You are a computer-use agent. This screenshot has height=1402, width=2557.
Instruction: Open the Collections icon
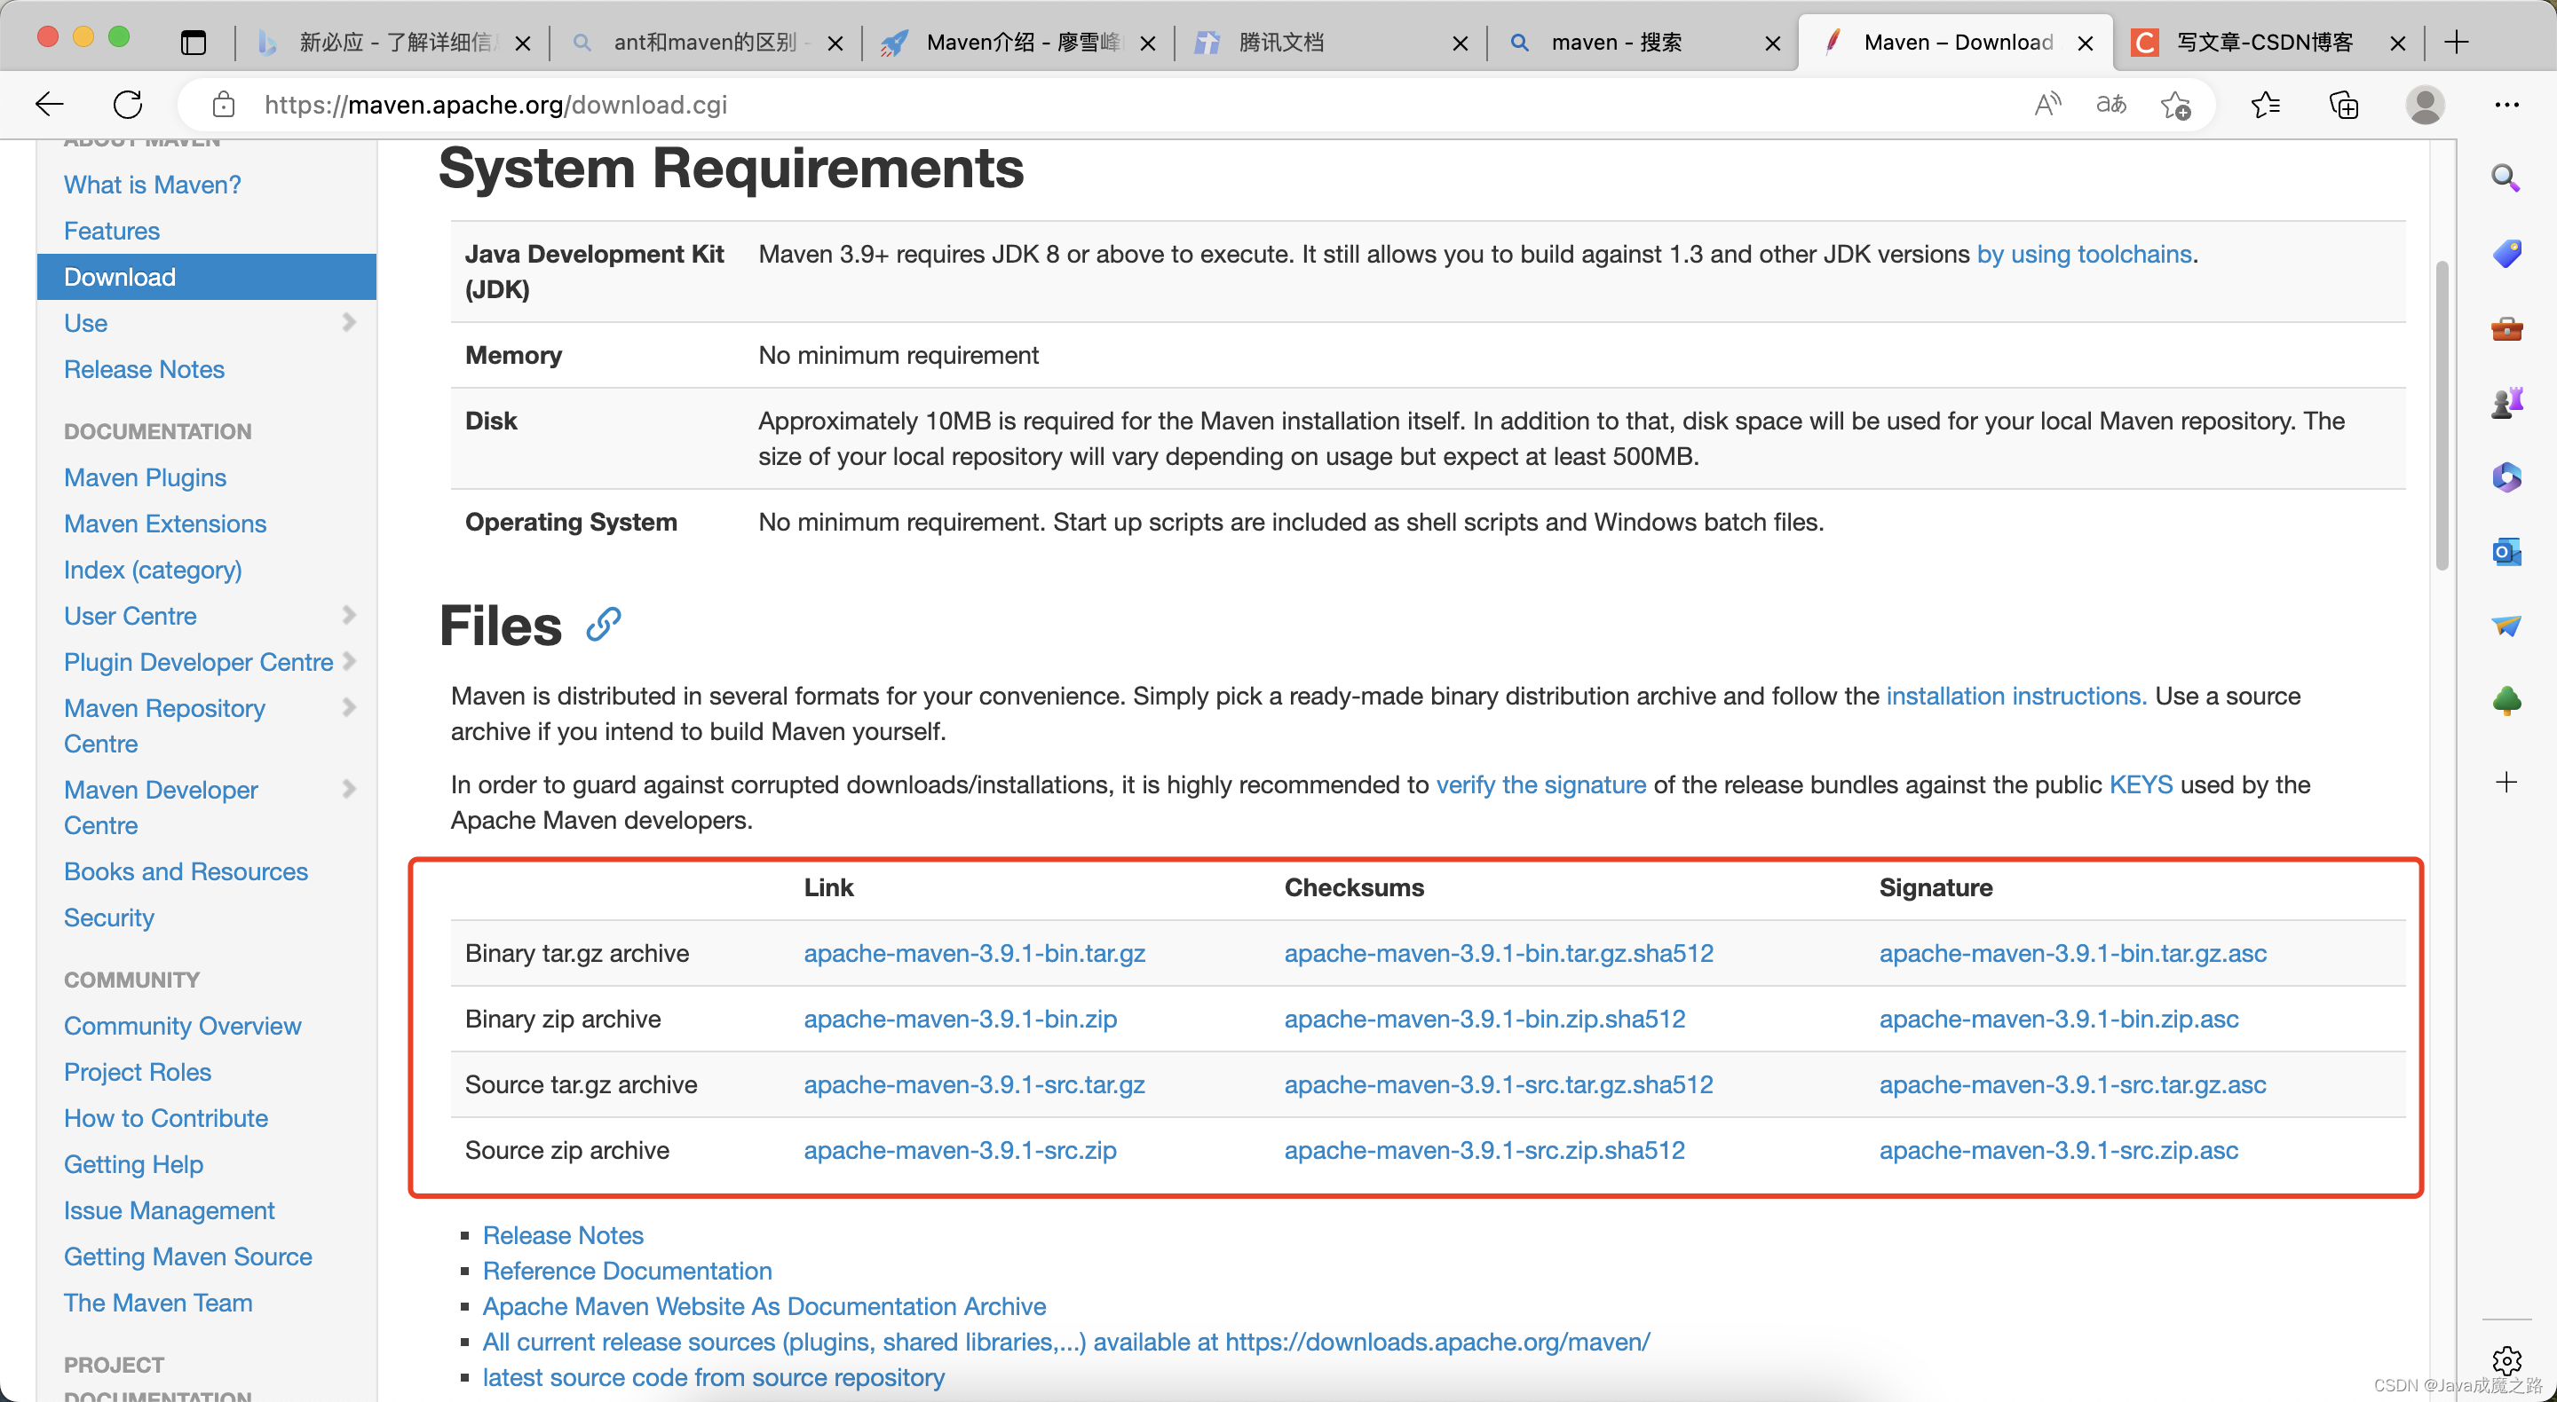click(x=2345, y=104)
